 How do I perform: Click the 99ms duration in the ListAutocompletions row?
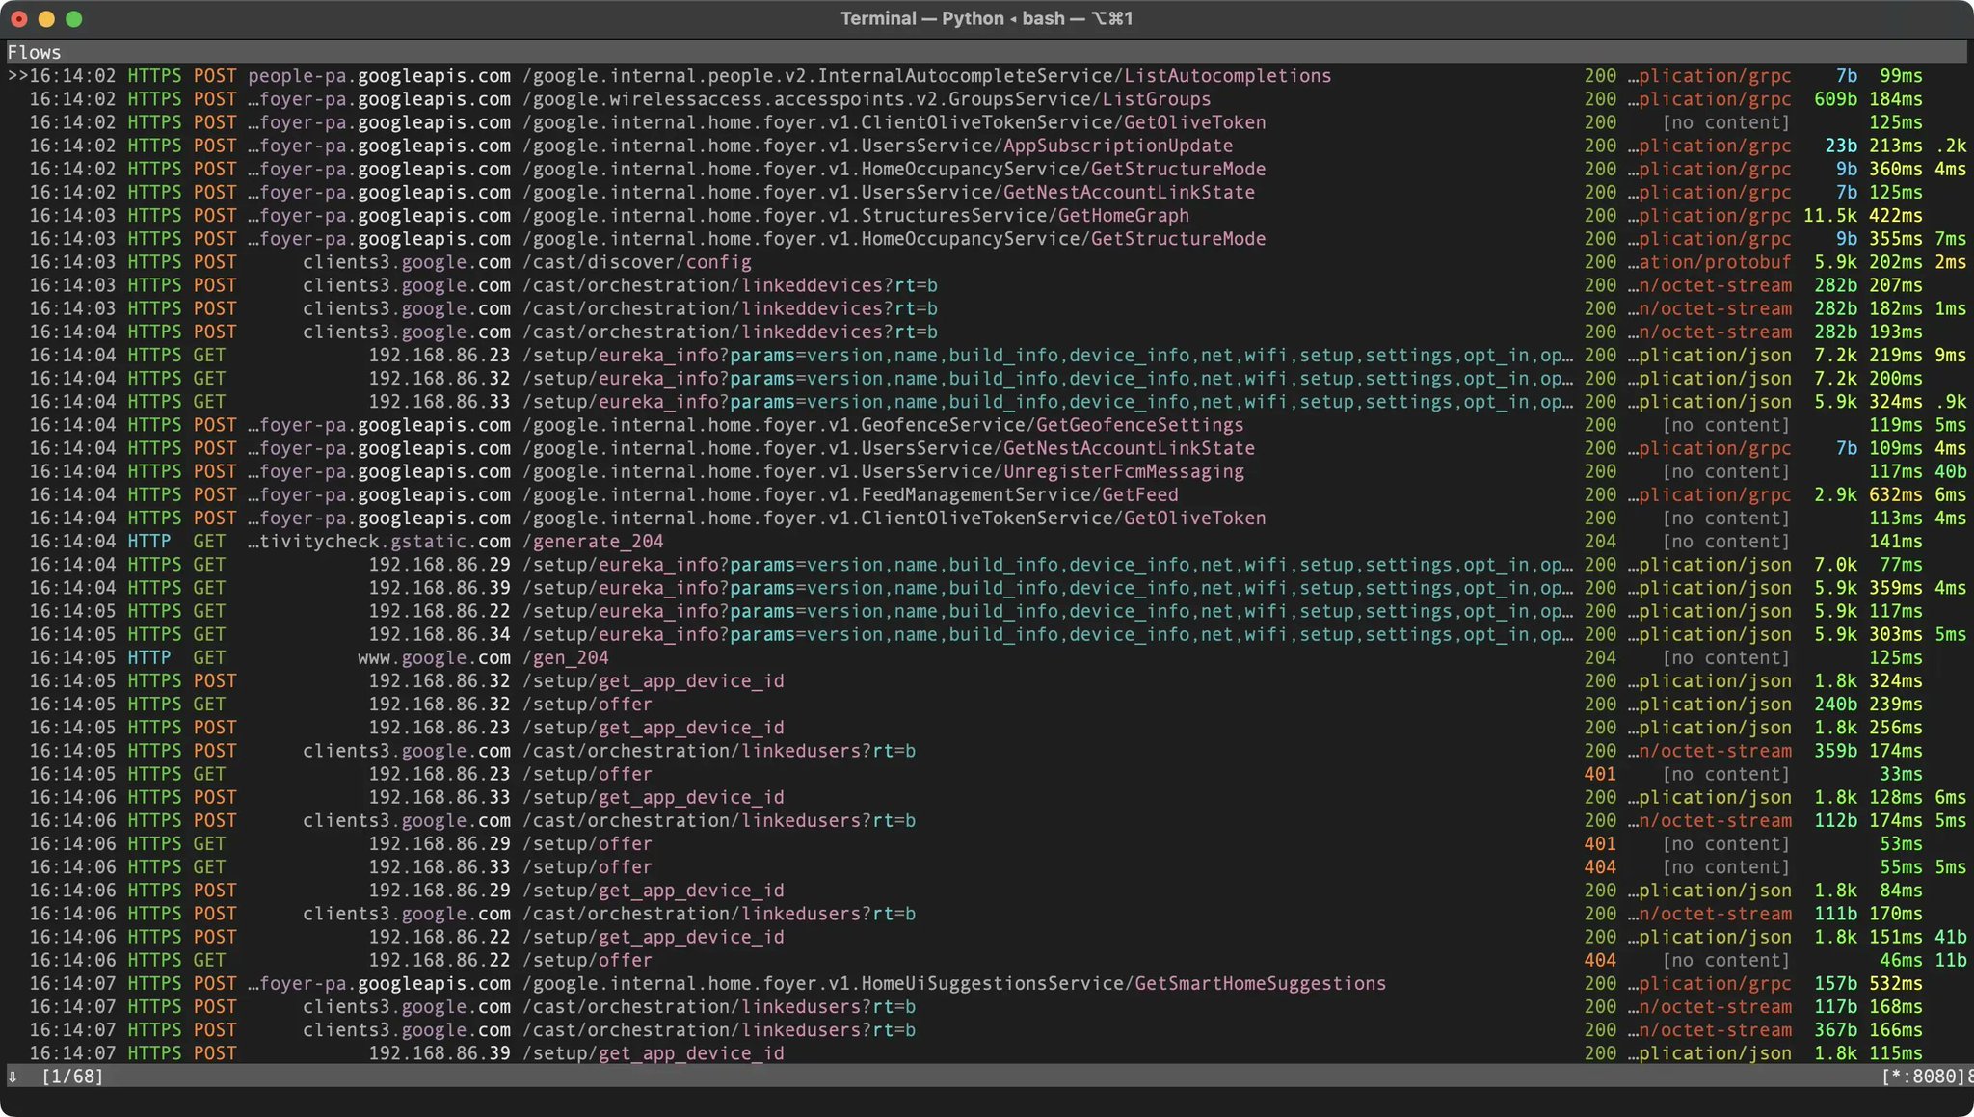1901,76
